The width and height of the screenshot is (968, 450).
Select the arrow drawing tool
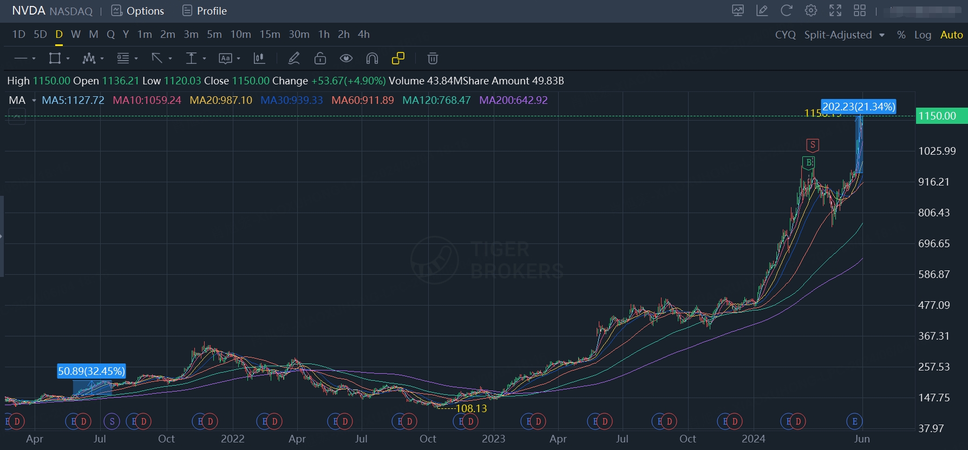pos(157,58)
